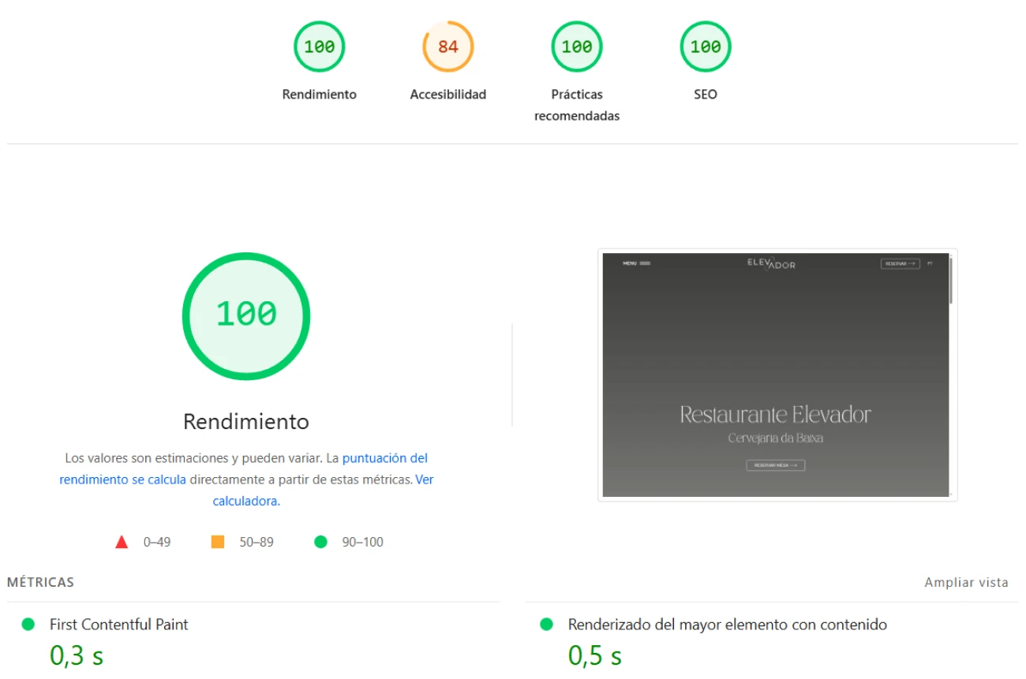Open the "Ver calculadora" link
The image size is (1026, 679).
tap(424, 479)
